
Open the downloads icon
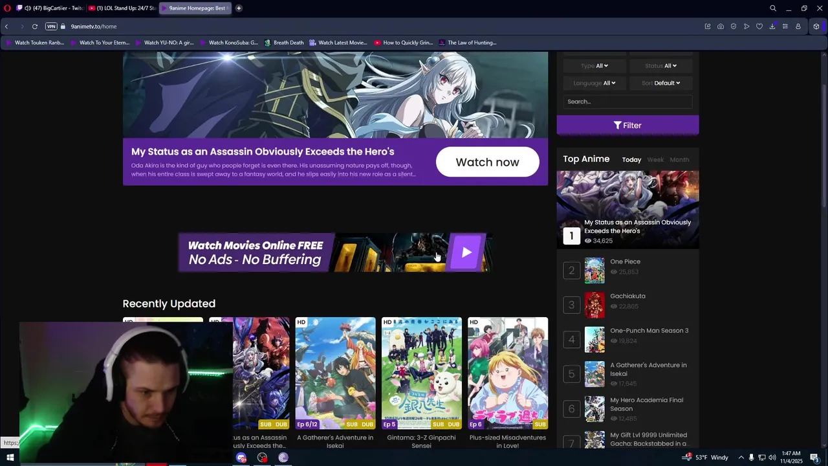(x=772, y=27)
